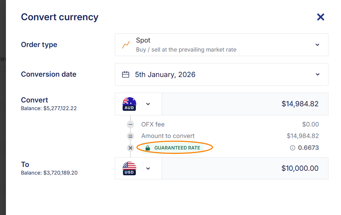The width and height of the screenshot is (341, 215).
Task: Click the 0.6673 exchange rate value
Action: coord(309,147)
